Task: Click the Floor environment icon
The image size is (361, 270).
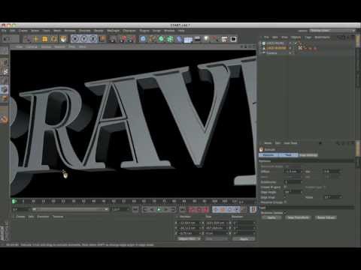Action: [x=188, y=39]
